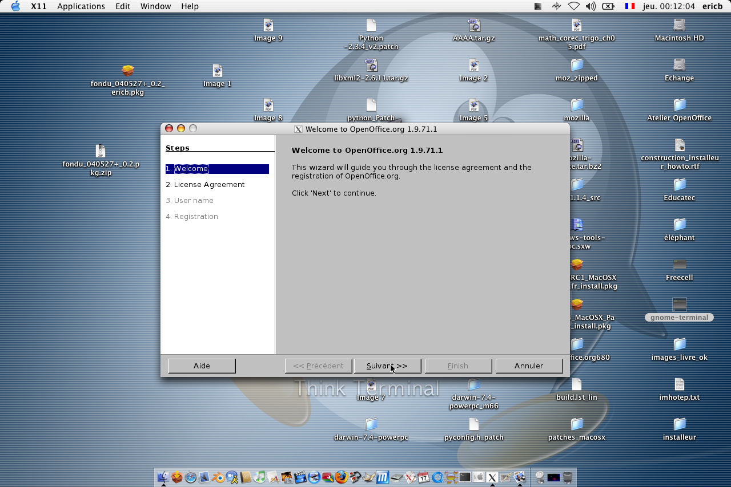731x487 pixels.
Task: Launch GIMP from the Dock
Action: click(369, 477)
